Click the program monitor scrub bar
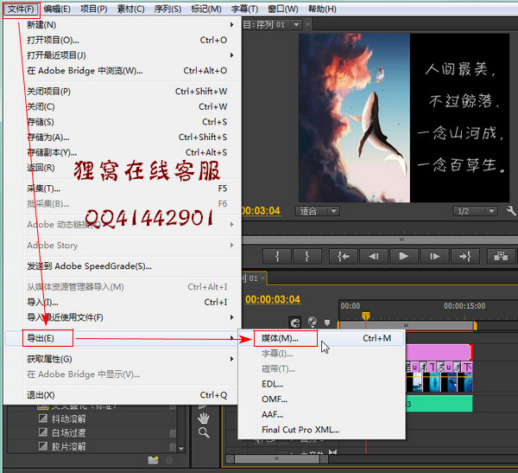The width and height of the screenshot is (518, 473). coord(380,240)
